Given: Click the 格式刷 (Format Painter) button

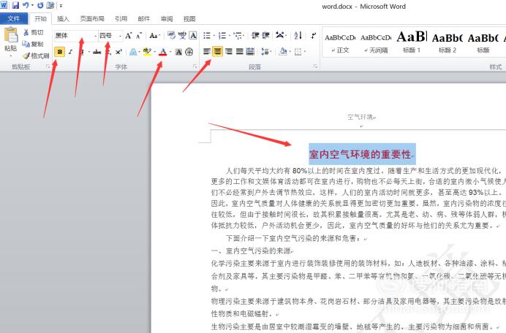Looking at the screenshot, I should [36, 55].
